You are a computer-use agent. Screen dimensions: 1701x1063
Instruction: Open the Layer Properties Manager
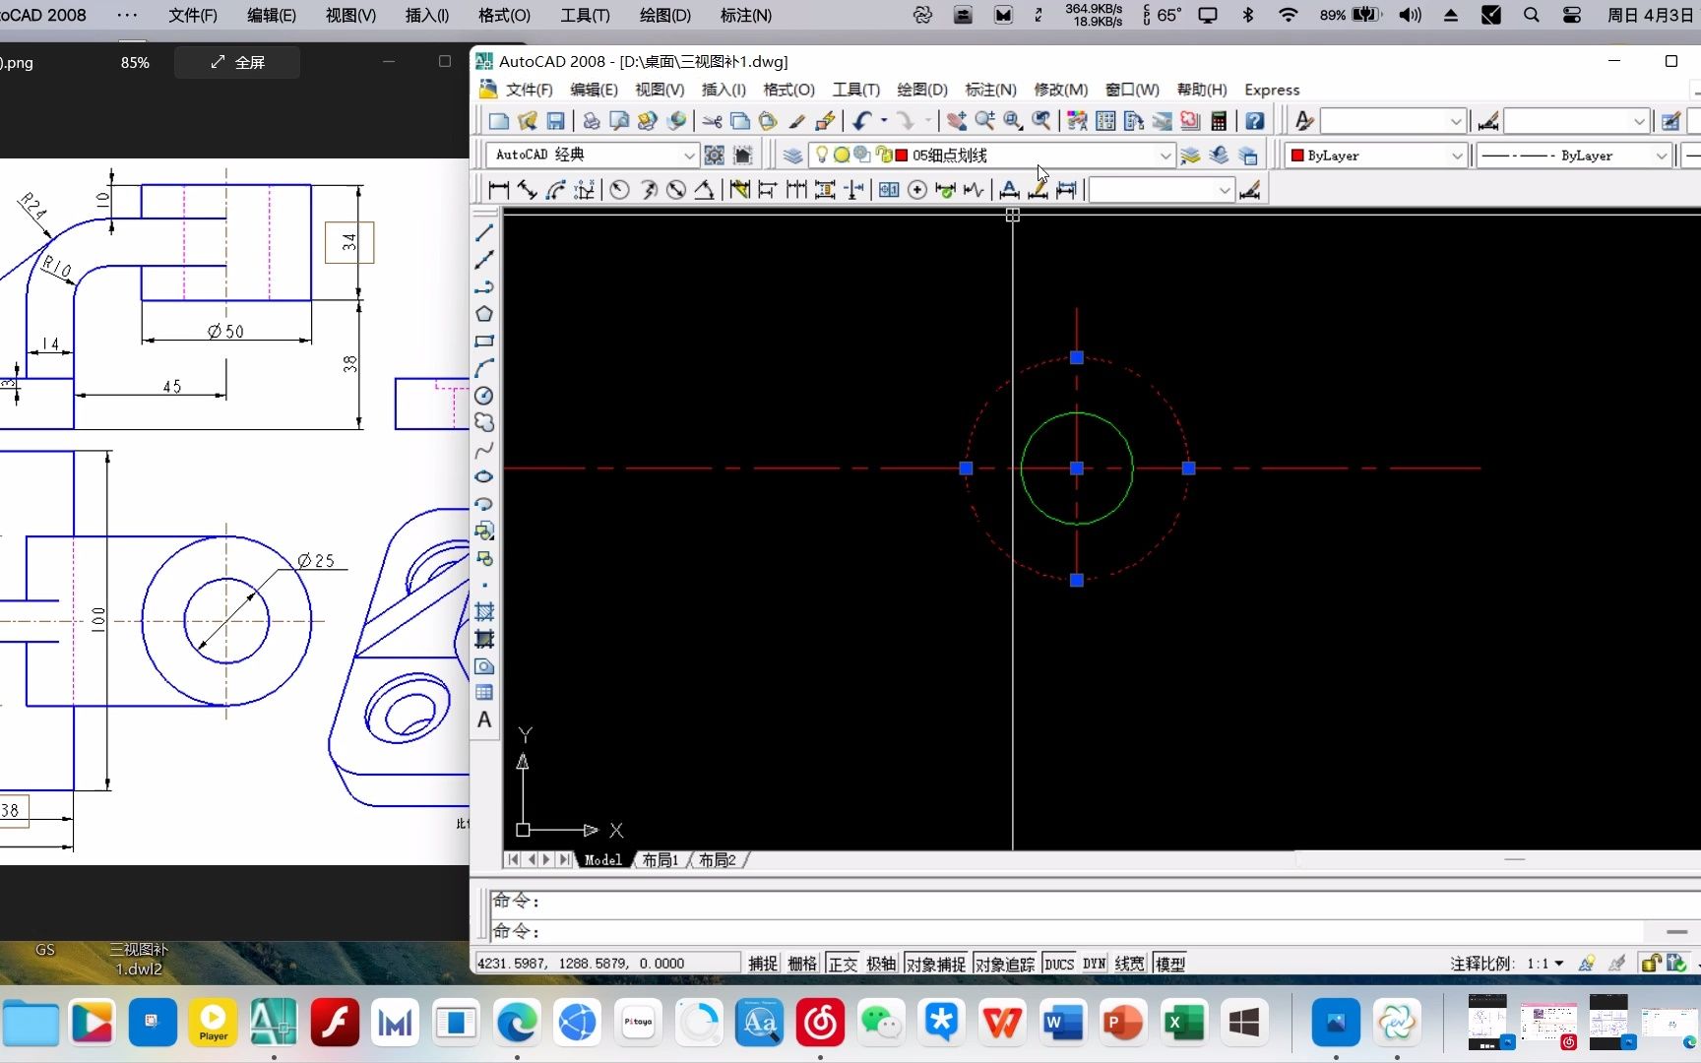point(792,155)
